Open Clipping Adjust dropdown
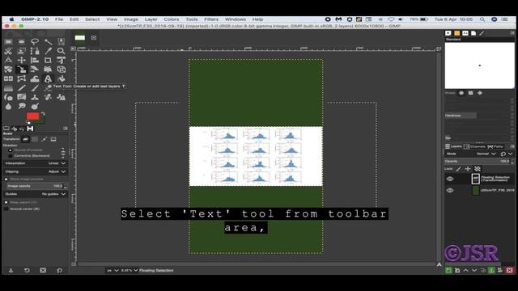Screen dimensions: 518x291 point(35,171)
